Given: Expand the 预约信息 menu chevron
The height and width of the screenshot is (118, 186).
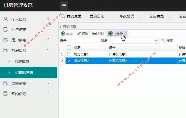Looking at the screenshot, I should pyautogui.click(x=48, y=93).
